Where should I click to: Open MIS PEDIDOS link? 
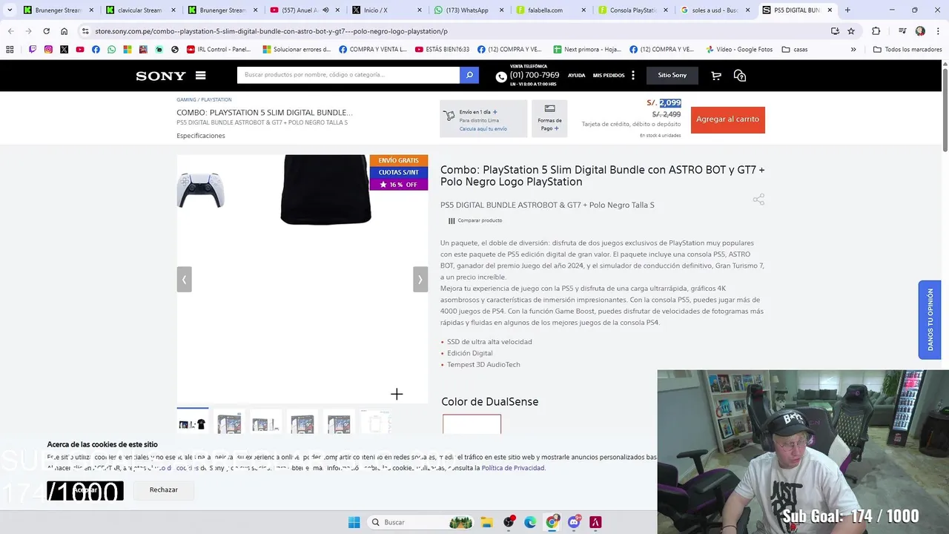click(609, 76)
